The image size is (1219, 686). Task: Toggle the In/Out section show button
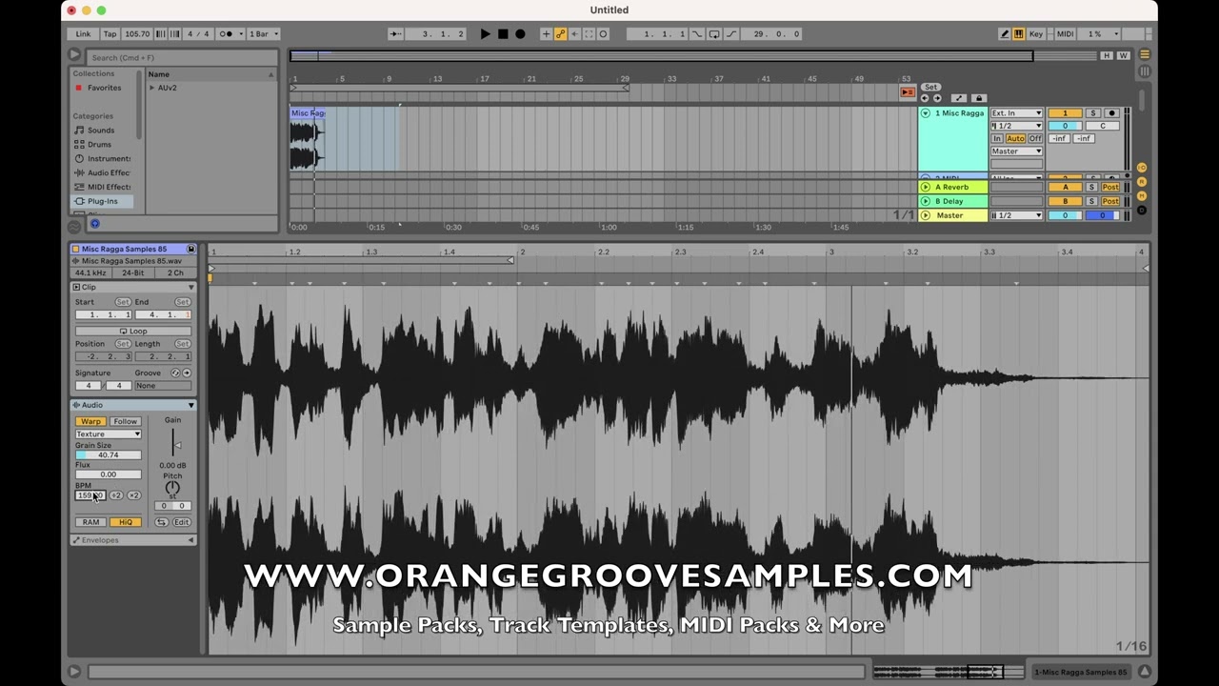click(x=1142, y=168)
